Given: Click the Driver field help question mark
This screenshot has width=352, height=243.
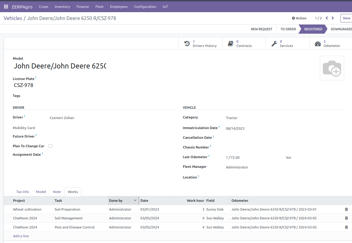Looking at the screenshot, I should coord(24,116).
